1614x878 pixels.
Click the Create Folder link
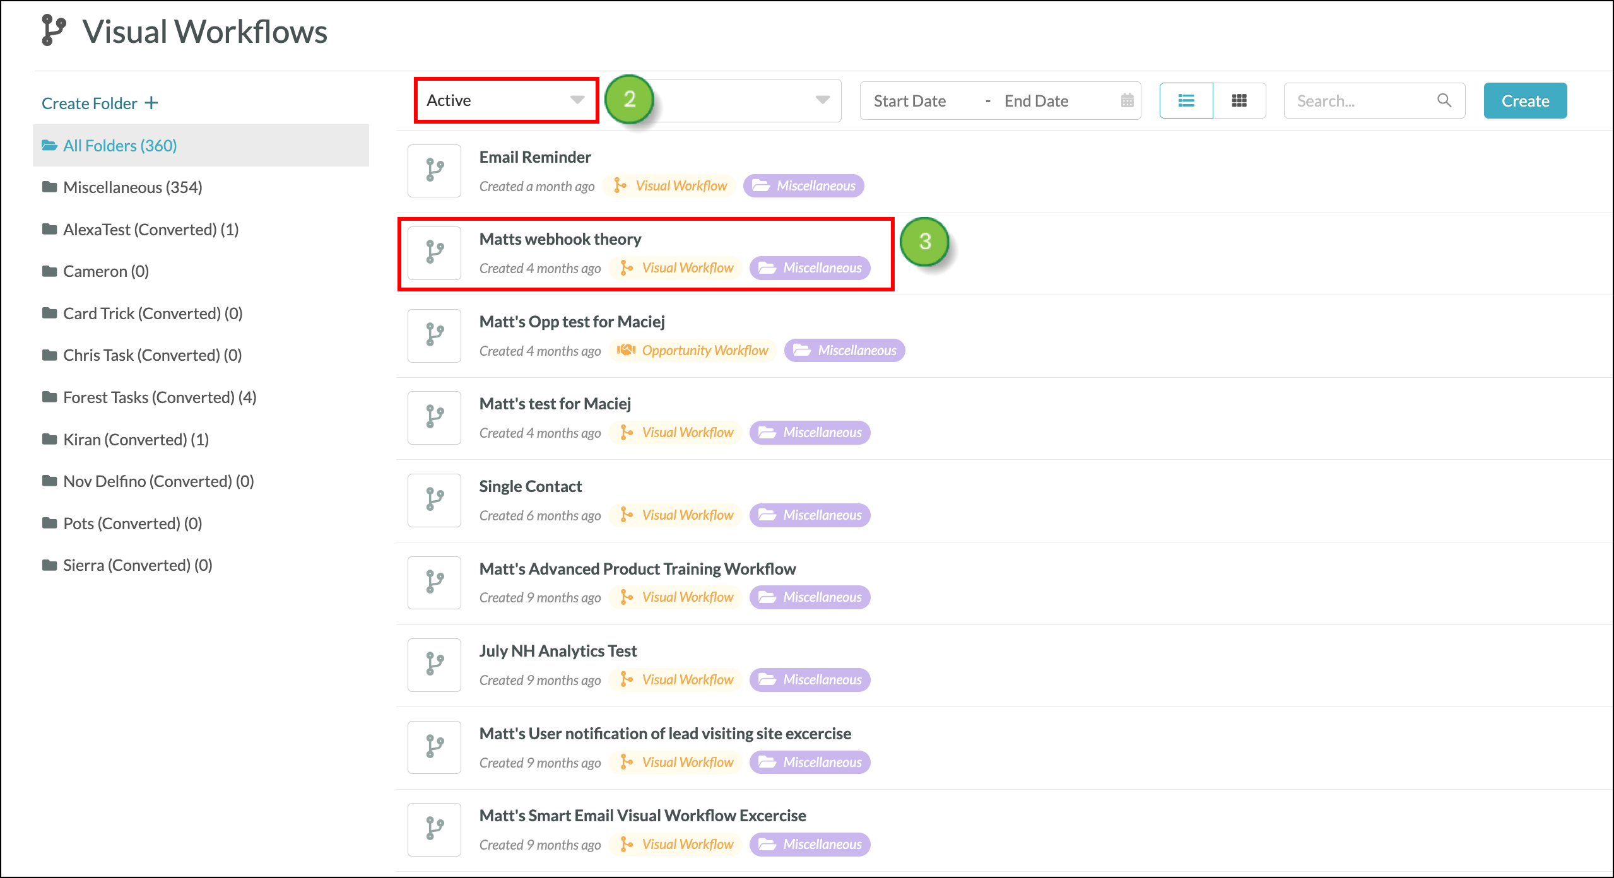(100, 103)
